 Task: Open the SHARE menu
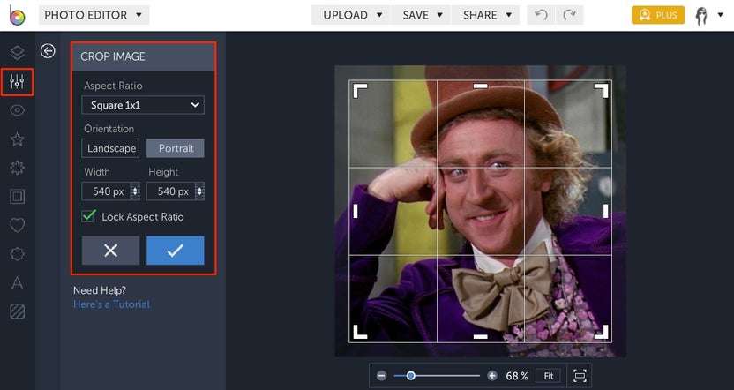[x=486, y=15]
